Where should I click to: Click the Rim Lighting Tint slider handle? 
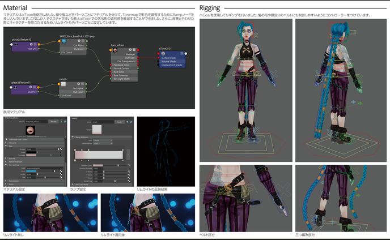pyautogui.click(x=45, y=177)
